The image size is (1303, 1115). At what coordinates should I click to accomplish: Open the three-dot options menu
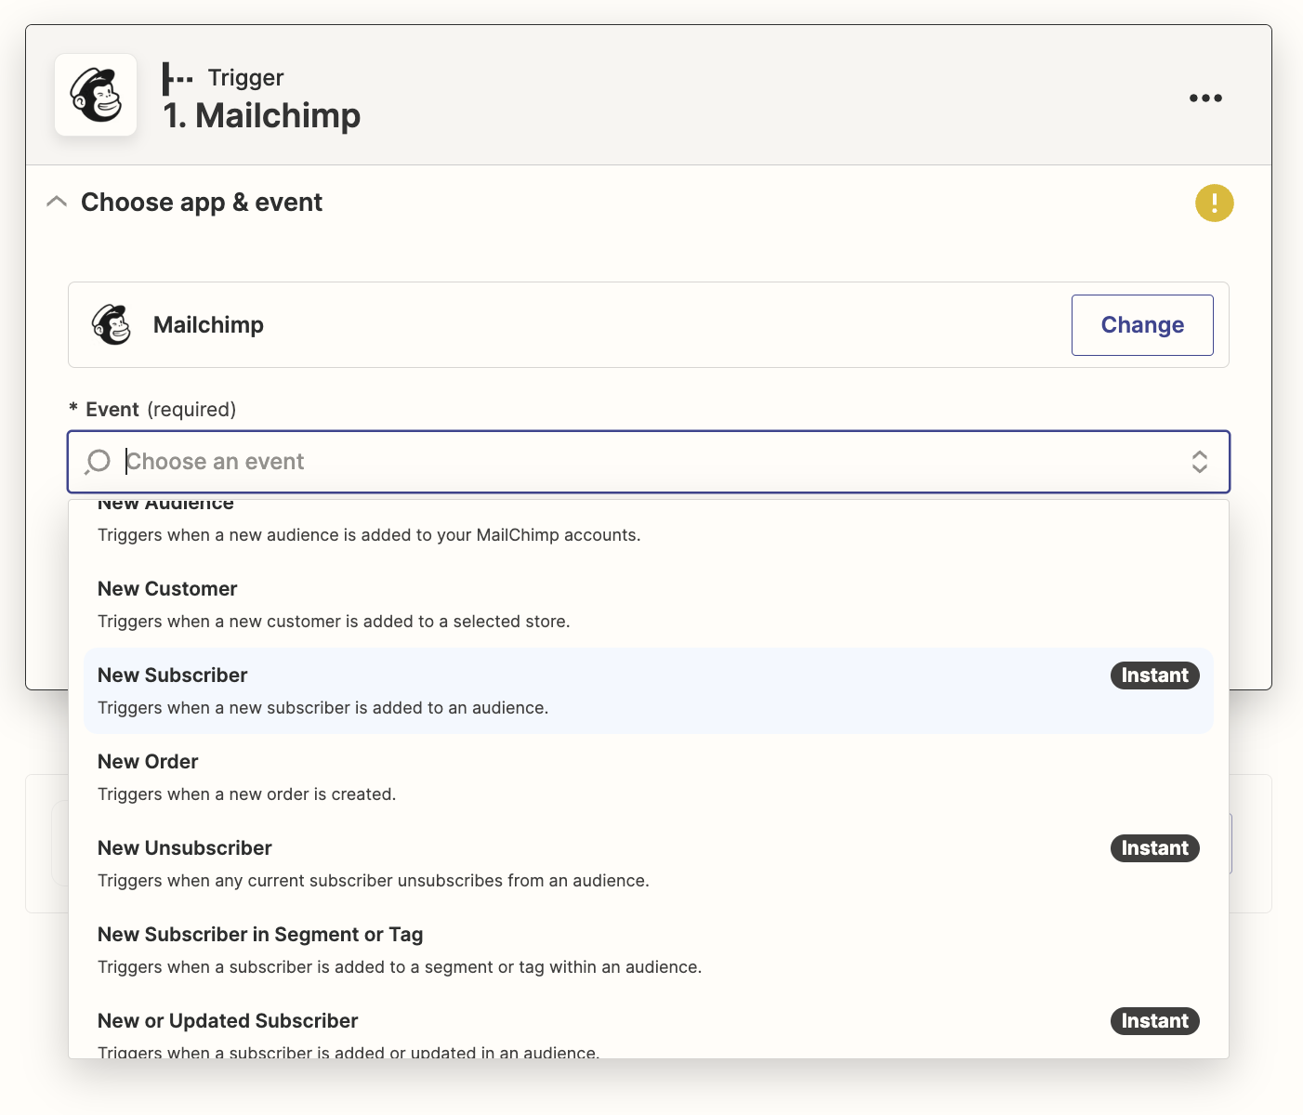1205,98
